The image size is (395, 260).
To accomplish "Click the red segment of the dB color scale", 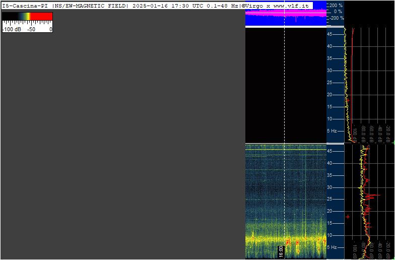I will (41, 16).
